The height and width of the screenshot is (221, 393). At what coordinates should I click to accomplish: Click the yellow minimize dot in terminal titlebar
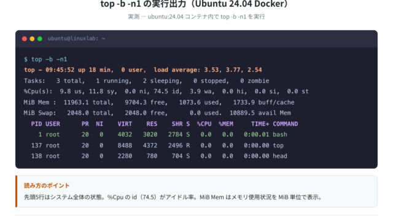pyautogui.click(x=32, y=39)
